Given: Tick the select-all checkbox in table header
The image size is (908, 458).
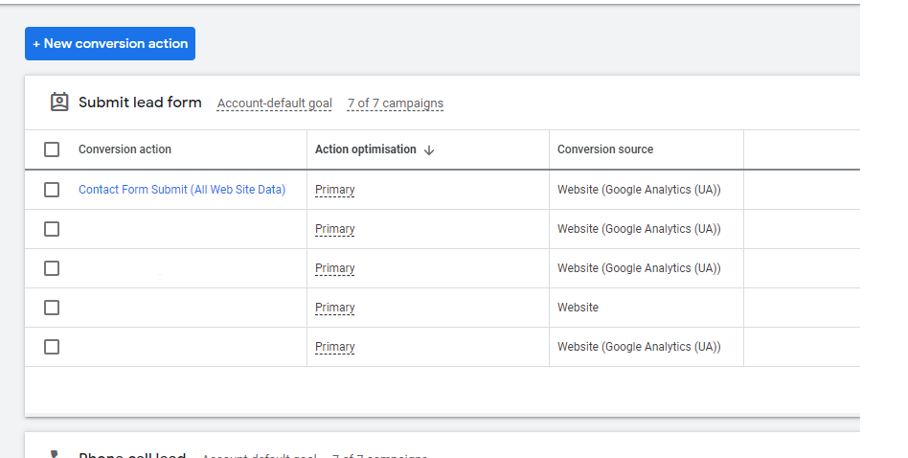Looking at the screenshot, I should click(x=52, y=149).
